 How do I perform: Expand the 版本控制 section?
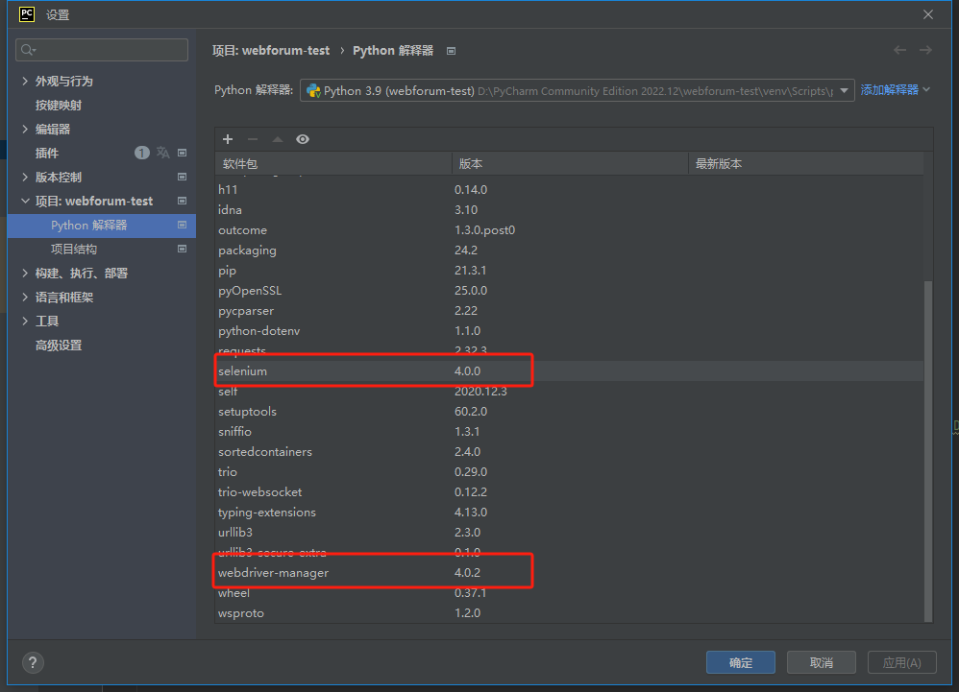25,177
